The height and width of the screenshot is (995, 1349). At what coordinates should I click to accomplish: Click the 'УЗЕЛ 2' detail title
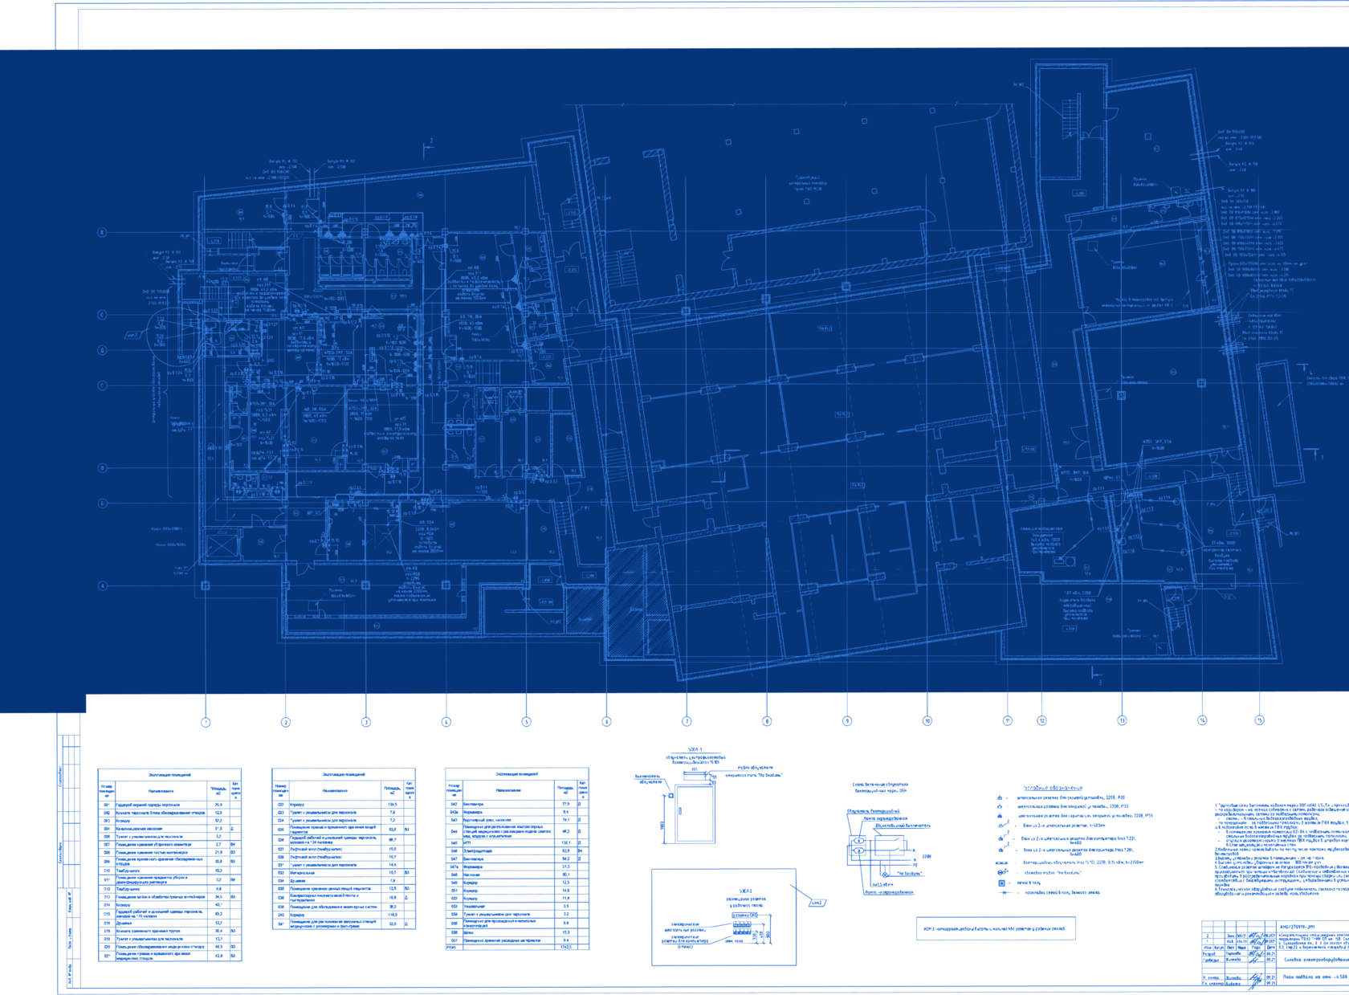tap(744, 891)
